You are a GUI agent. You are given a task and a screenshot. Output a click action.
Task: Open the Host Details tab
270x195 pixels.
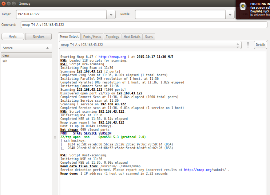tap(132, 37)
